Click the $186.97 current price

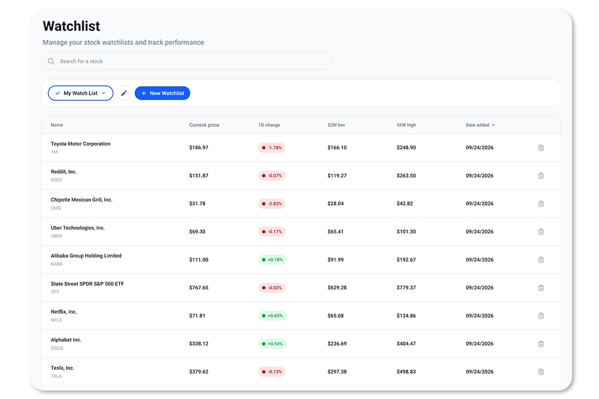[x=199, y=148]
